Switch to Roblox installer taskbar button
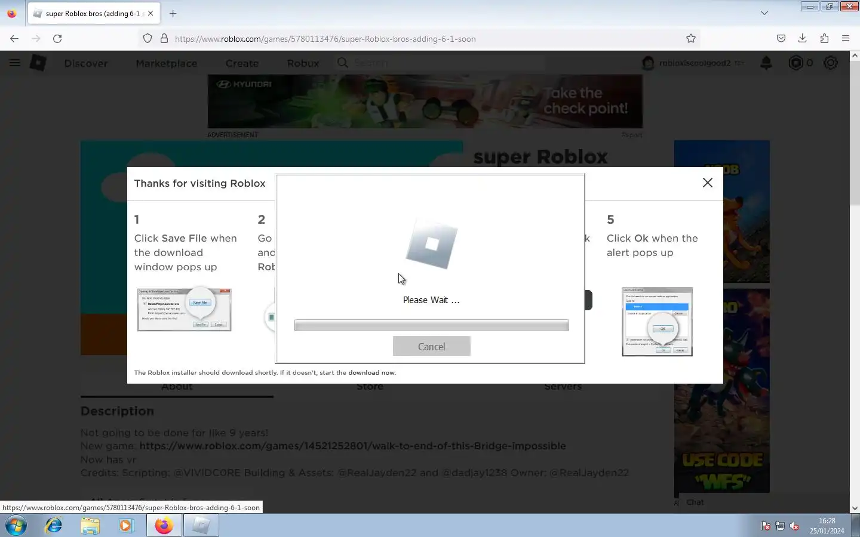 coord(201,526)
